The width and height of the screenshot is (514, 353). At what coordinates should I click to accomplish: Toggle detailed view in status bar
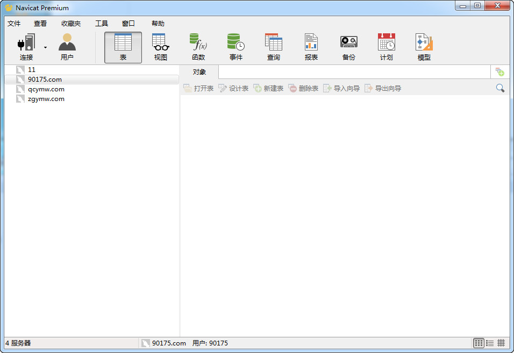click(502, 343)
